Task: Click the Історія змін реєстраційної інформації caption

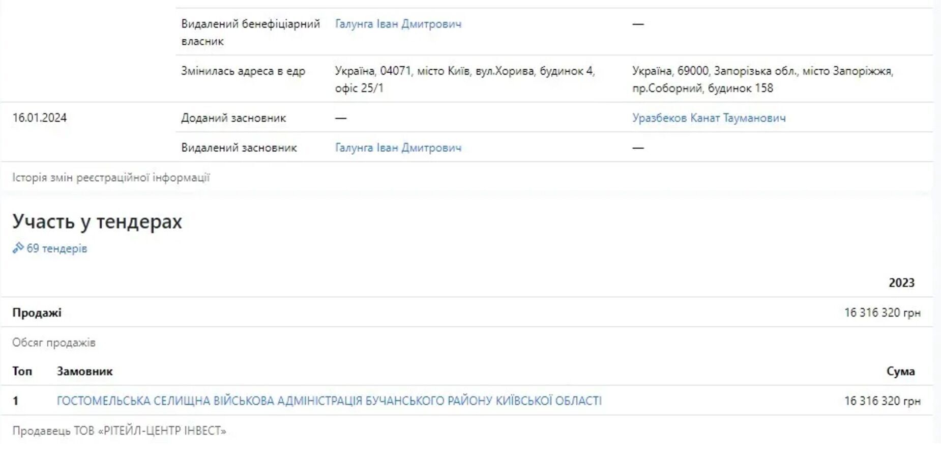Action: click(x=111, y=178)
